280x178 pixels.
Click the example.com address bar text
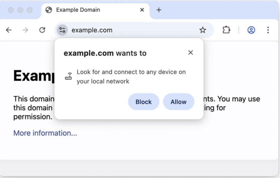pos(92,30)
